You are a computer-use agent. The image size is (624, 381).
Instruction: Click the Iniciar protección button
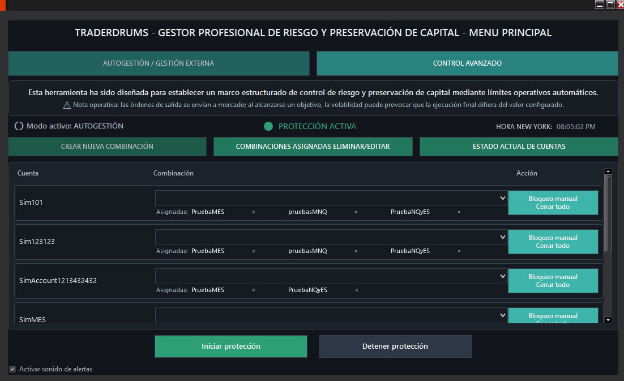(x=231, y=346)
